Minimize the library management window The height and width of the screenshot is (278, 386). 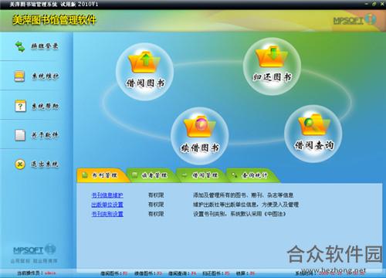(x=367, y=4)
